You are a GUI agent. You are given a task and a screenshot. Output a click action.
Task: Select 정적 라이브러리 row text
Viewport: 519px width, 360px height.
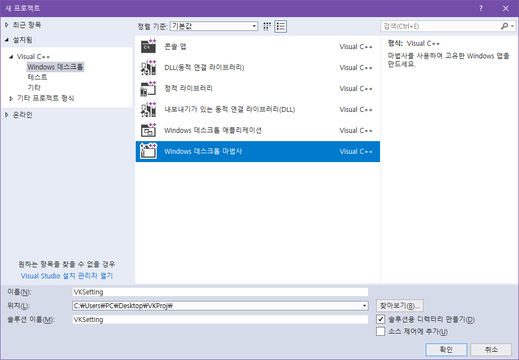click(x=188, y=88)
